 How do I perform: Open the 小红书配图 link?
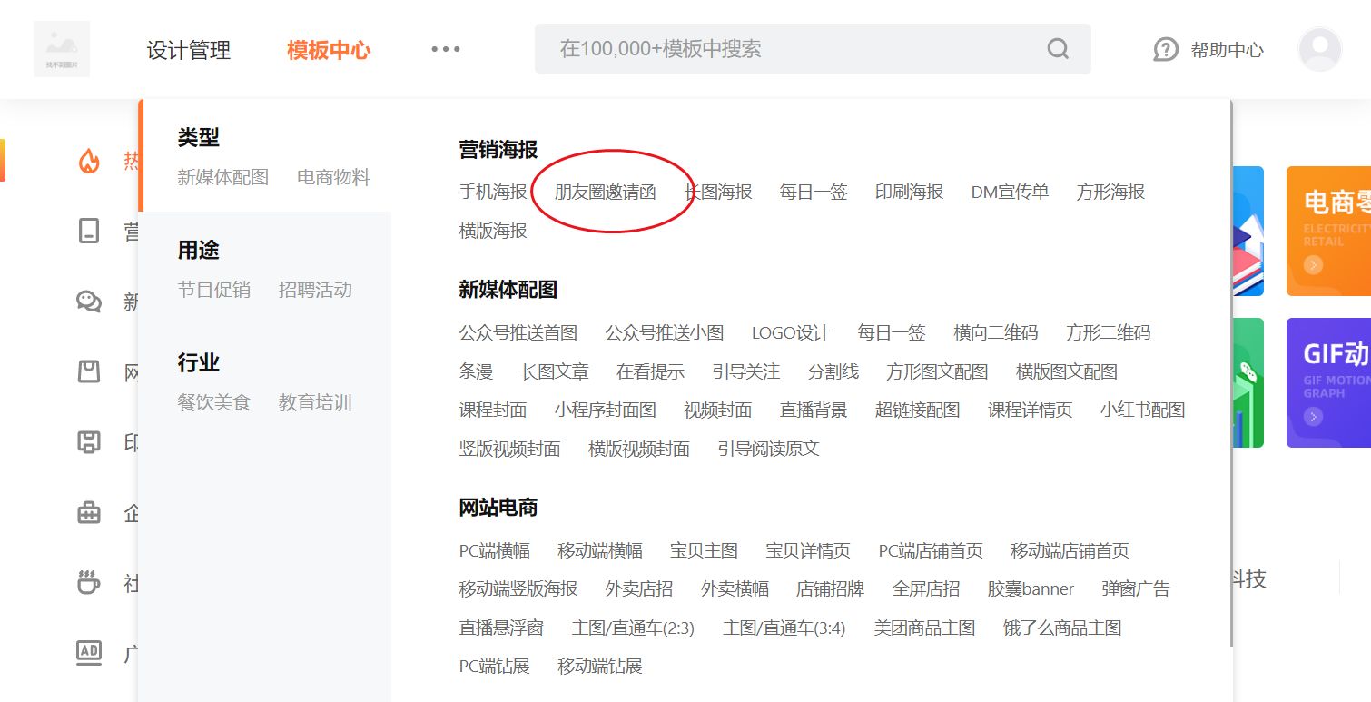(x=1143, y=410)
